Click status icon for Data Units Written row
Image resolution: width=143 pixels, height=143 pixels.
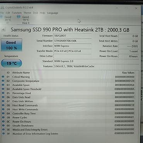coord(3,101)
